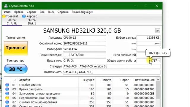
Task: Click the Возможности field S.M.A.R.T., AAM, NCQ
Action: [112, 72]
